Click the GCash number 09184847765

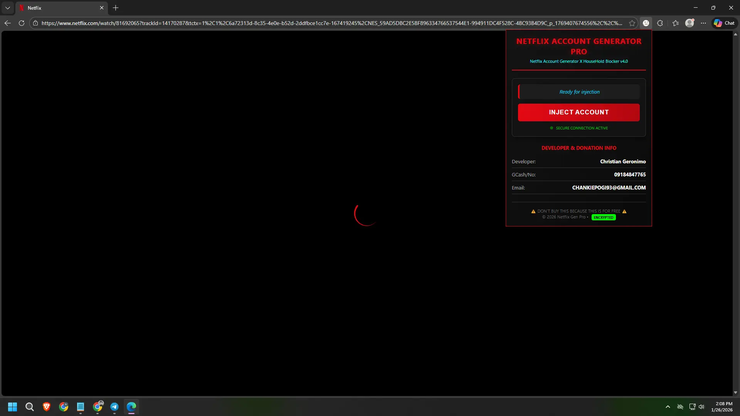(630, 174)
